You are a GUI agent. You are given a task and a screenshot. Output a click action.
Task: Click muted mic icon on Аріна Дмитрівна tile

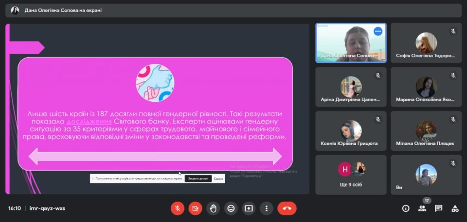(378, 76)
